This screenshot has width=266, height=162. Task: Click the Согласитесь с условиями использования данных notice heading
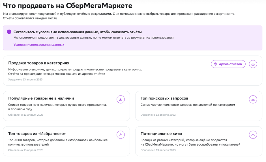click(x=78, y=32)
